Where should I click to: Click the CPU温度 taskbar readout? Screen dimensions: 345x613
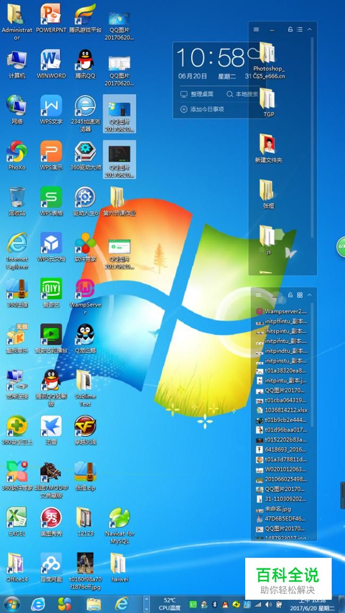tap(169, 604)
